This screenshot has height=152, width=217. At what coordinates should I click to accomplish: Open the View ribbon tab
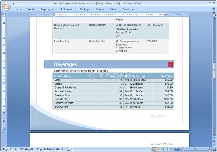pyautogui.click(x=113, y=9)
